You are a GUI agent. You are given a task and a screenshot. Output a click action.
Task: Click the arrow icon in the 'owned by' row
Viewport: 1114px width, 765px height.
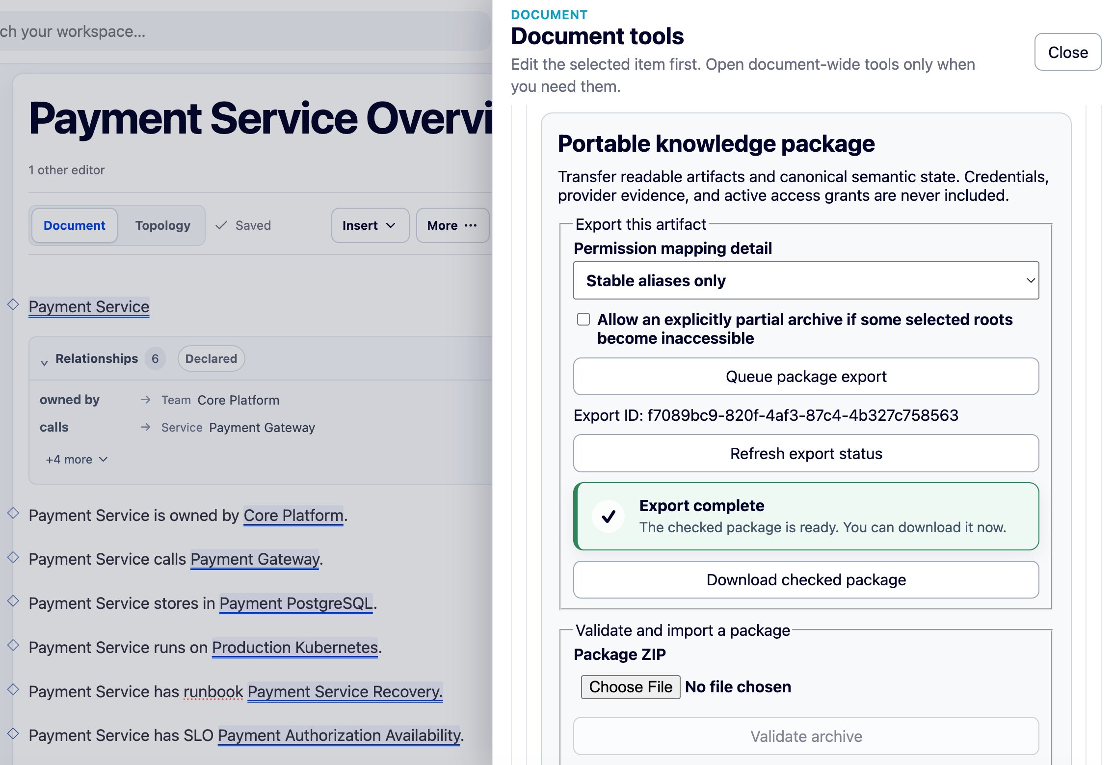pos(145,400)
